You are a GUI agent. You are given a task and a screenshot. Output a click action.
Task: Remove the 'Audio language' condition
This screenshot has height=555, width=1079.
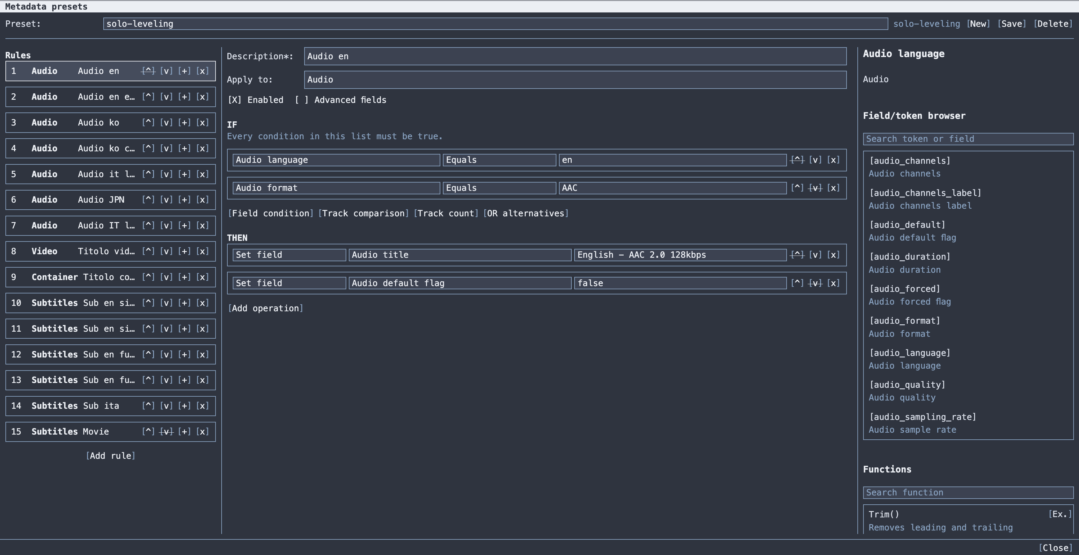[833, 160]
